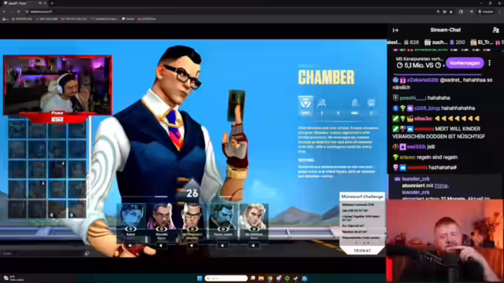Toggle eye icon under last player portrait

click(x=254, y=229)
